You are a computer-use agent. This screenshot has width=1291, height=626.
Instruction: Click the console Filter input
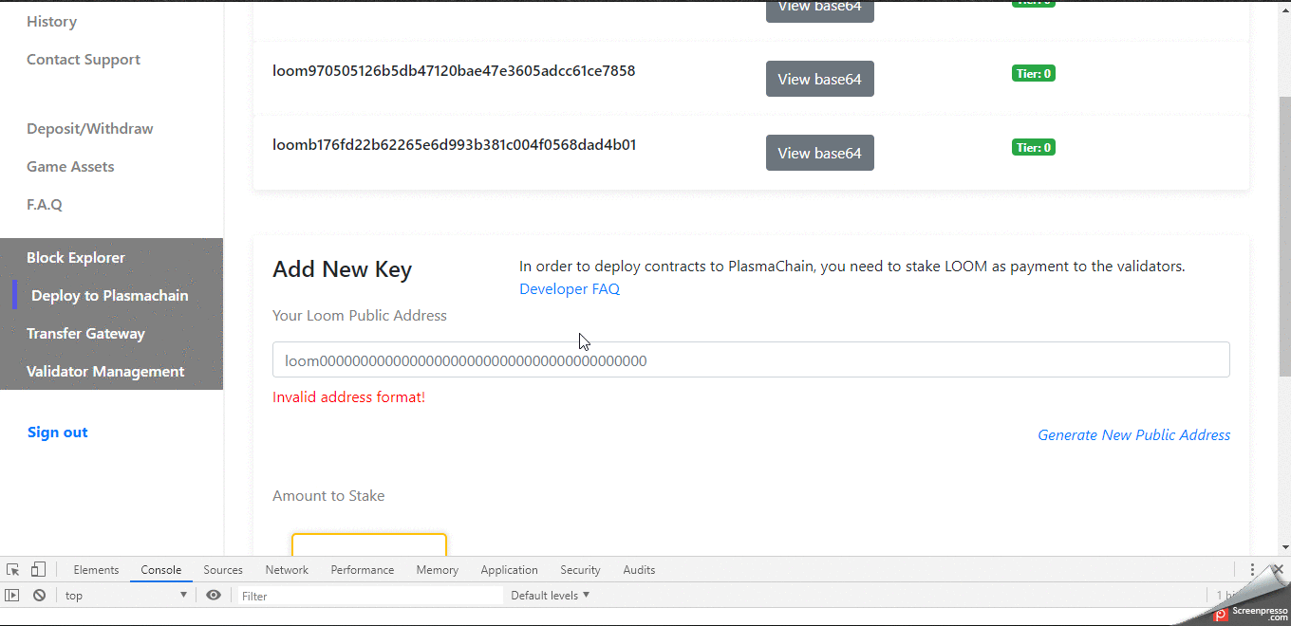370,595
